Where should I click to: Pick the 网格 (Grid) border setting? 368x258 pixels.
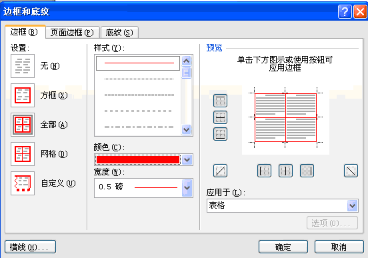[23, 154]
